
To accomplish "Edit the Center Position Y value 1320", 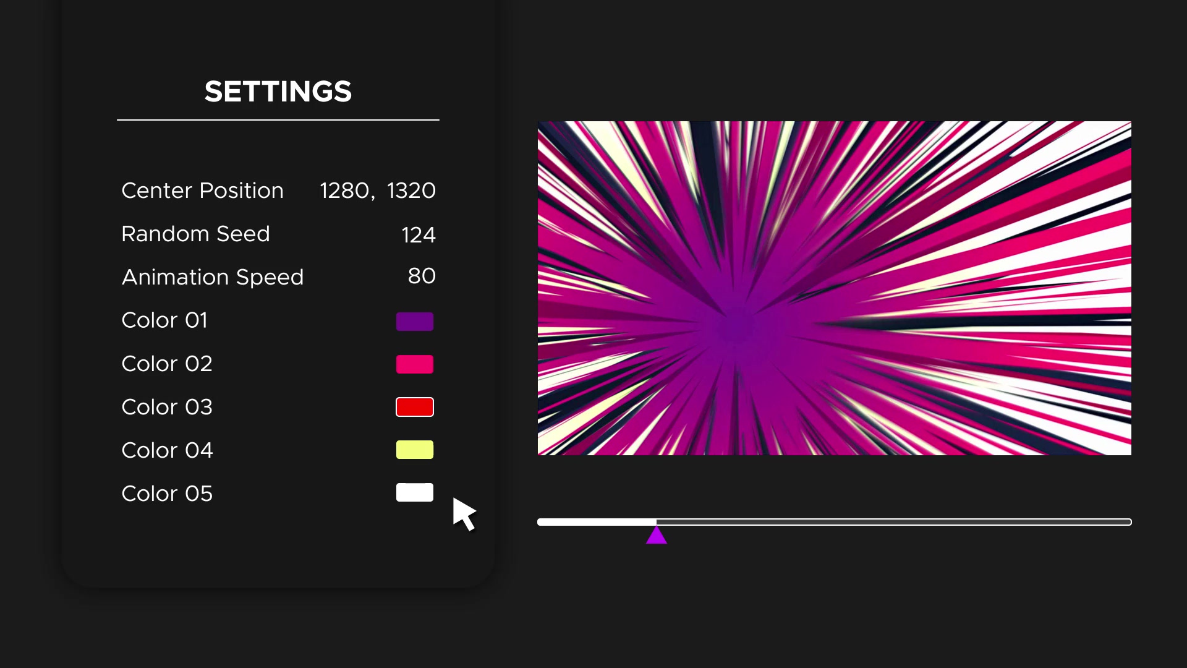I will click(x=411, y=191).
